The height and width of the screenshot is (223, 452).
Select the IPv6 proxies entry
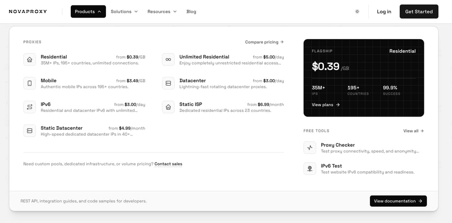point(84,107)
